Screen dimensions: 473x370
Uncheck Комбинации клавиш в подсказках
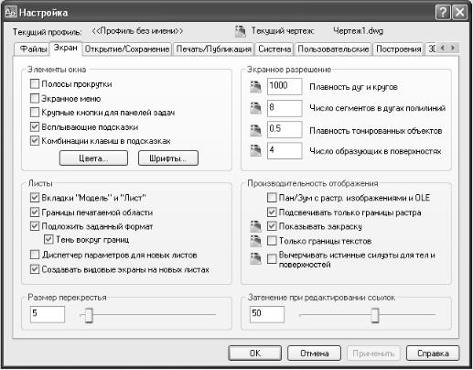(x=35, y=141)
